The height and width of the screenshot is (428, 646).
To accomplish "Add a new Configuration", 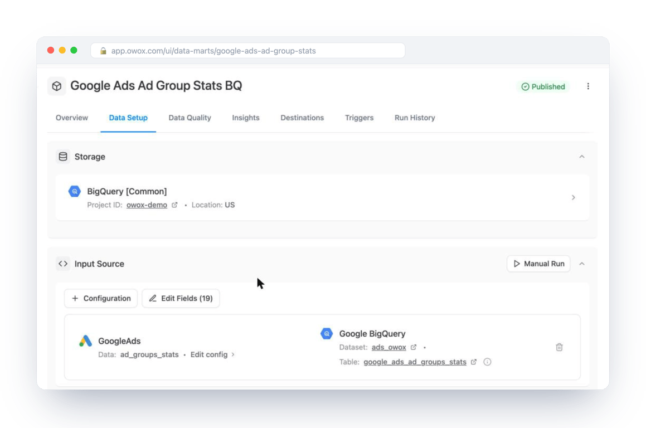I will click(x=101, y=298).
